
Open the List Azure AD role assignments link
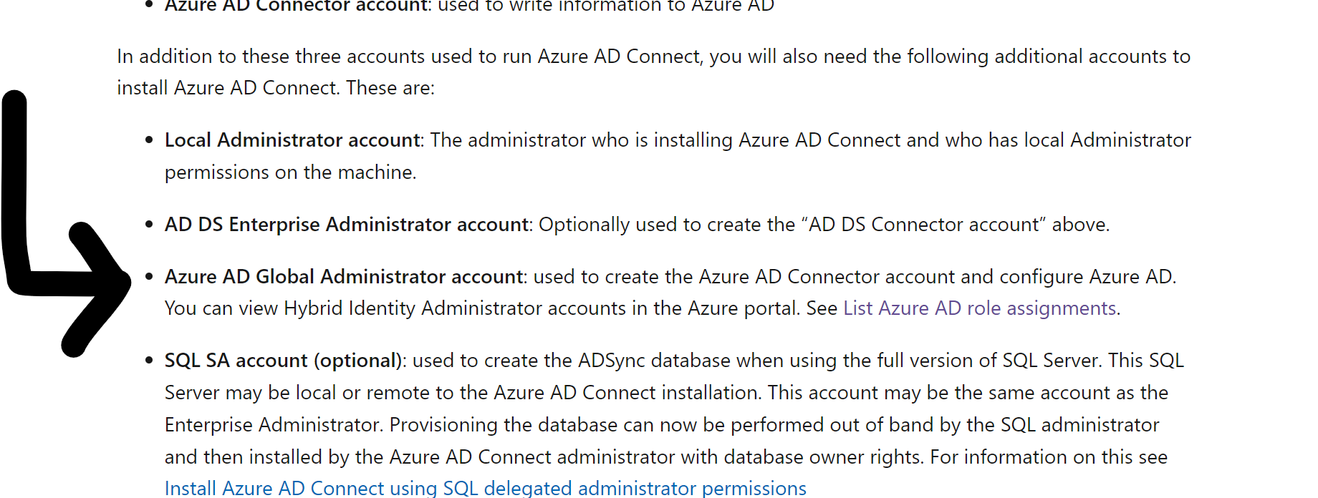(x=979, y=308)
